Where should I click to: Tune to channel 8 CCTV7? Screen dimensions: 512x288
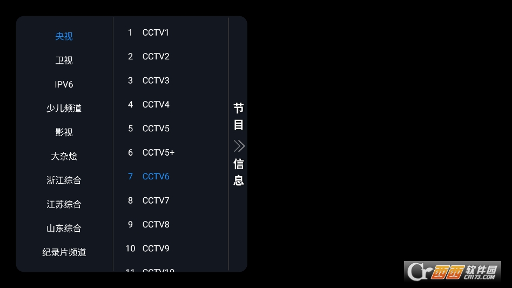[x=156, y=200]
